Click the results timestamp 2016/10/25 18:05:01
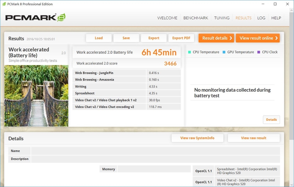Image resolution: width=294 pixels, height=187 pixels. click(x=41, y=39)
